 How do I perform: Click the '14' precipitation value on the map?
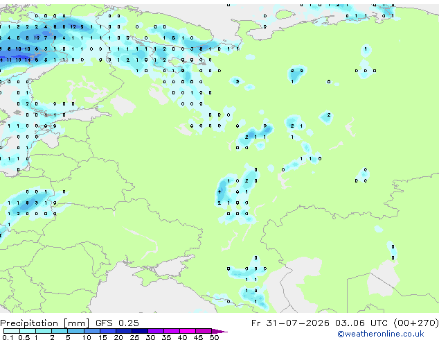pos(28,60)
